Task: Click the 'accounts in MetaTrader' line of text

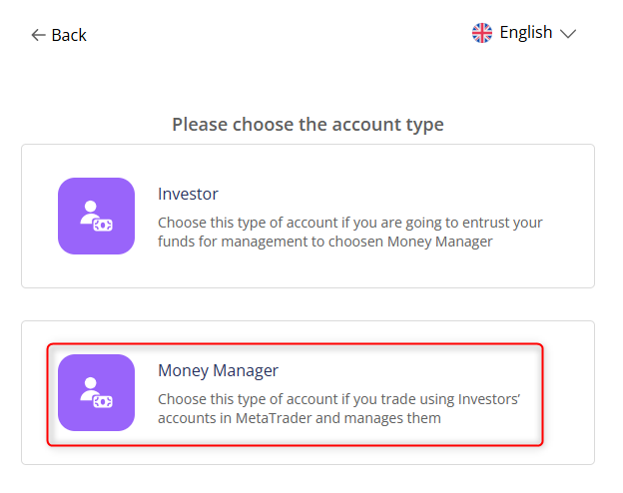Action: click(x=300, y=418)
